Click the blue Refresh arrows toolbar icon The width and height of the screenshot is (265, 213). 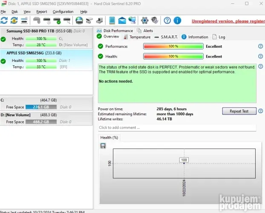point(4,20)
